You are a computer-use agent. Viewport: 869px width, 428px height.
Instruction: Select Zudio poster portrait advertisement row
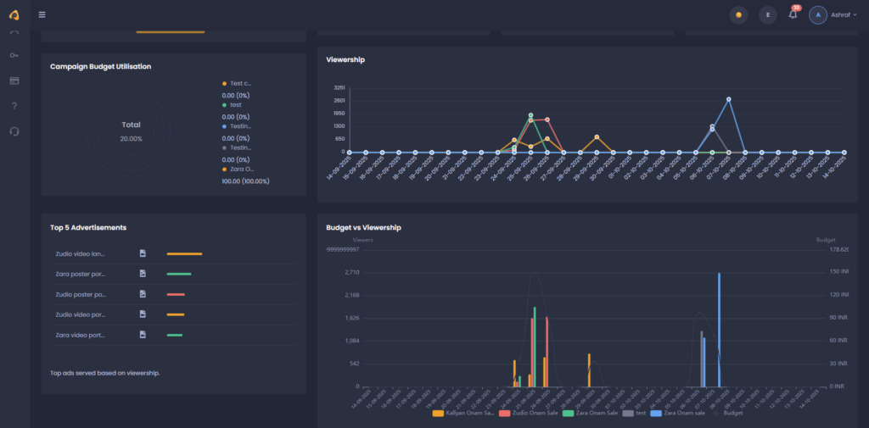[81, 294]
